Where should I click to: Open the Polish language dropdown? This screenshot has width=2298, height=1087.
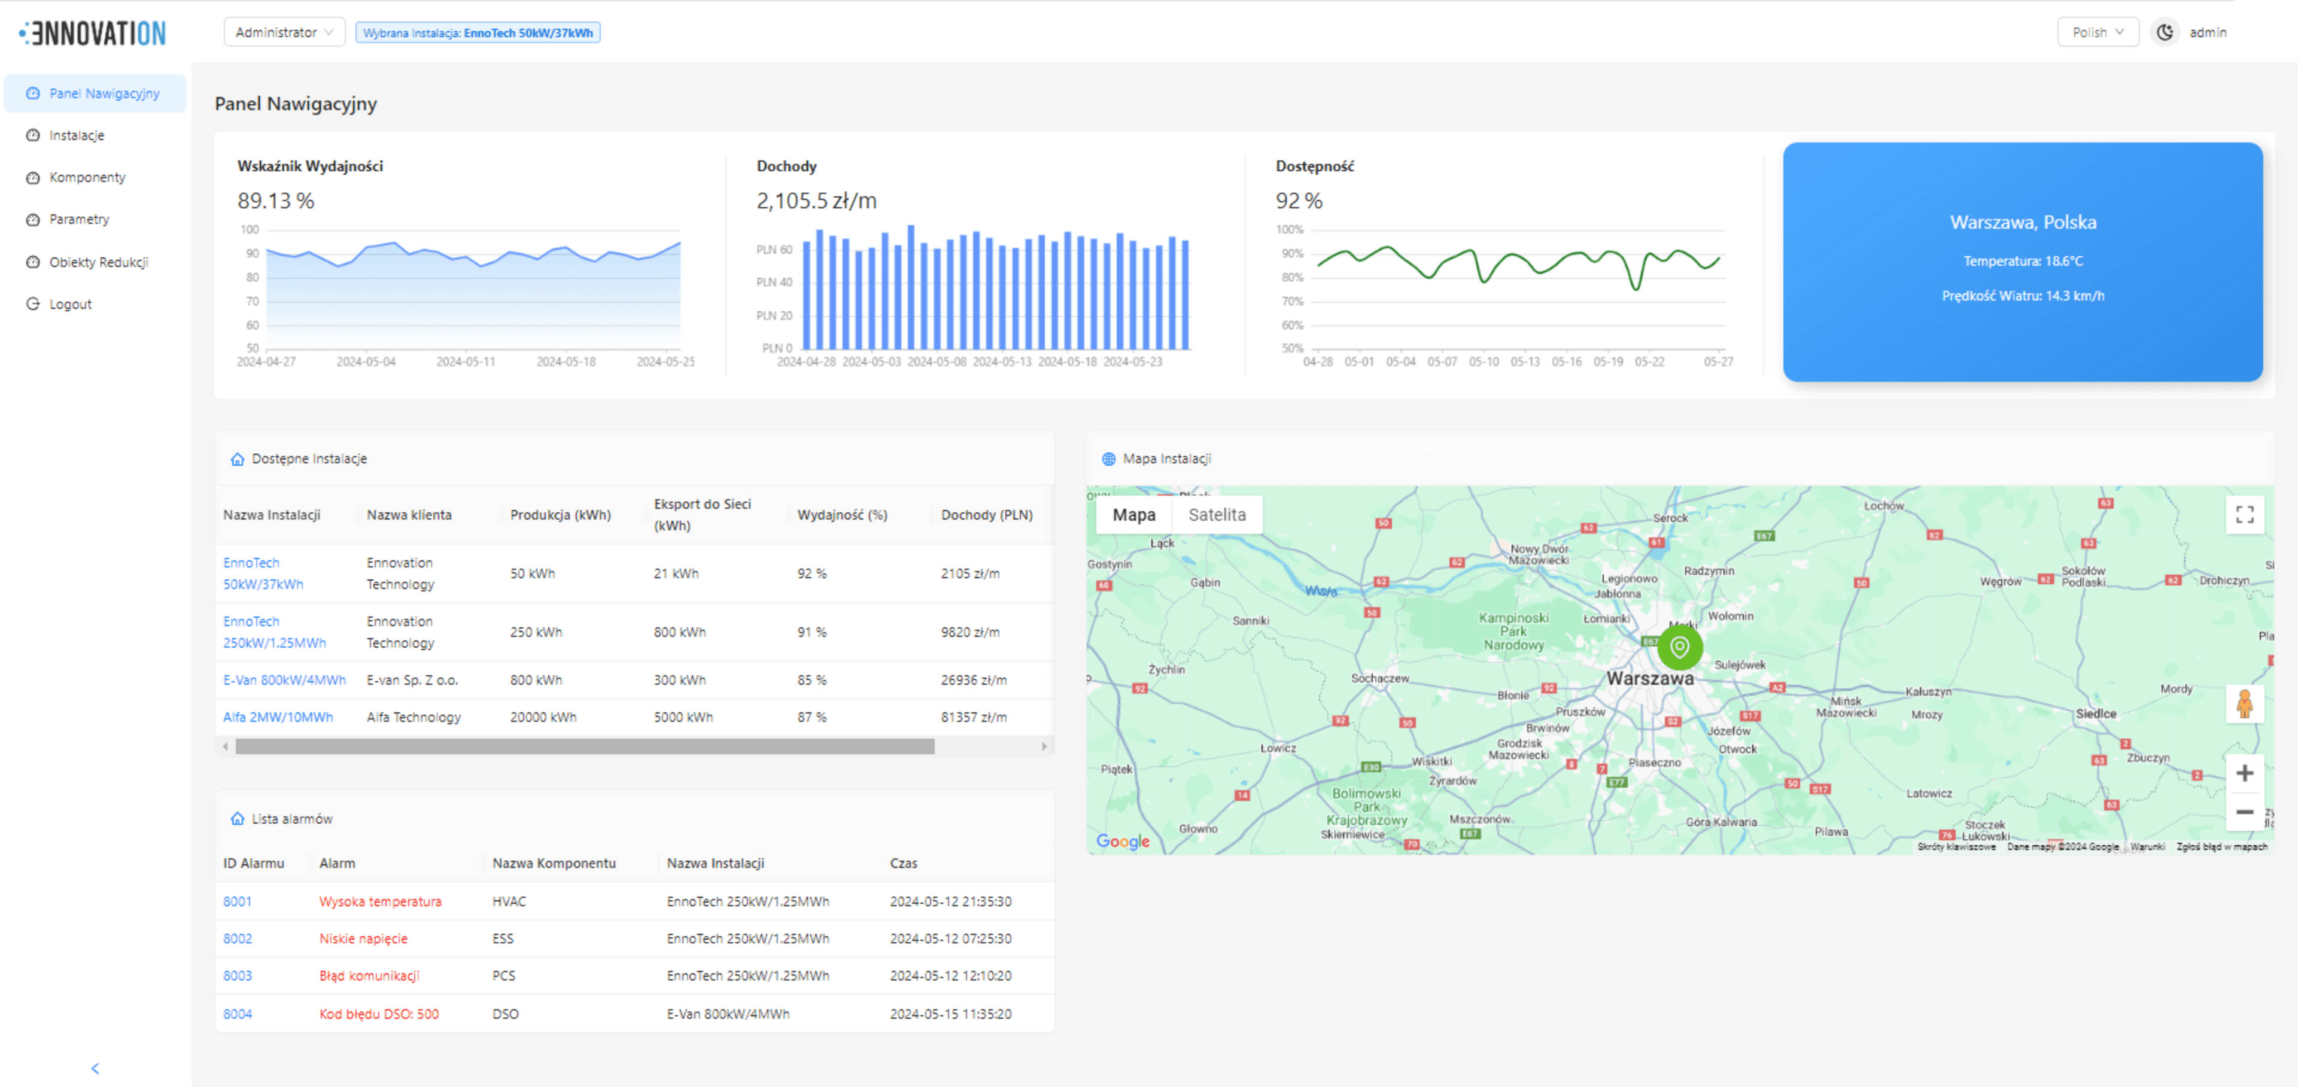tap(2096, 32)
